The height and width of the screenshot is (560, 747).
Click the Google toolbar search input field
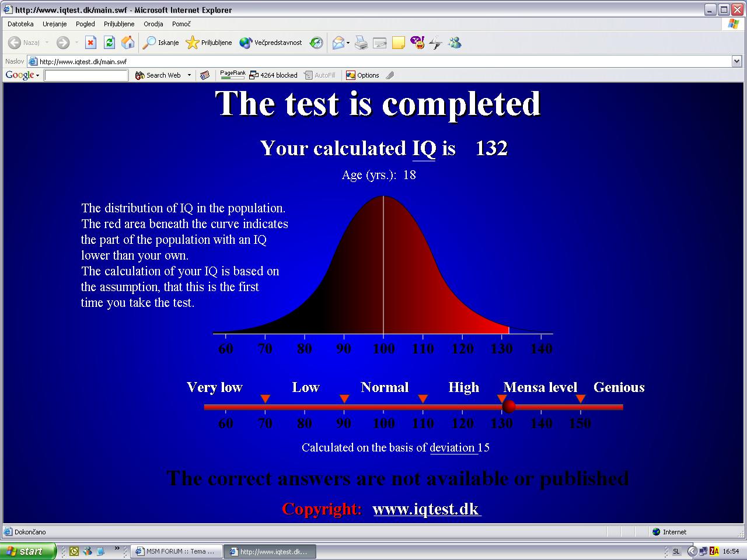click(x=86, y=75)
